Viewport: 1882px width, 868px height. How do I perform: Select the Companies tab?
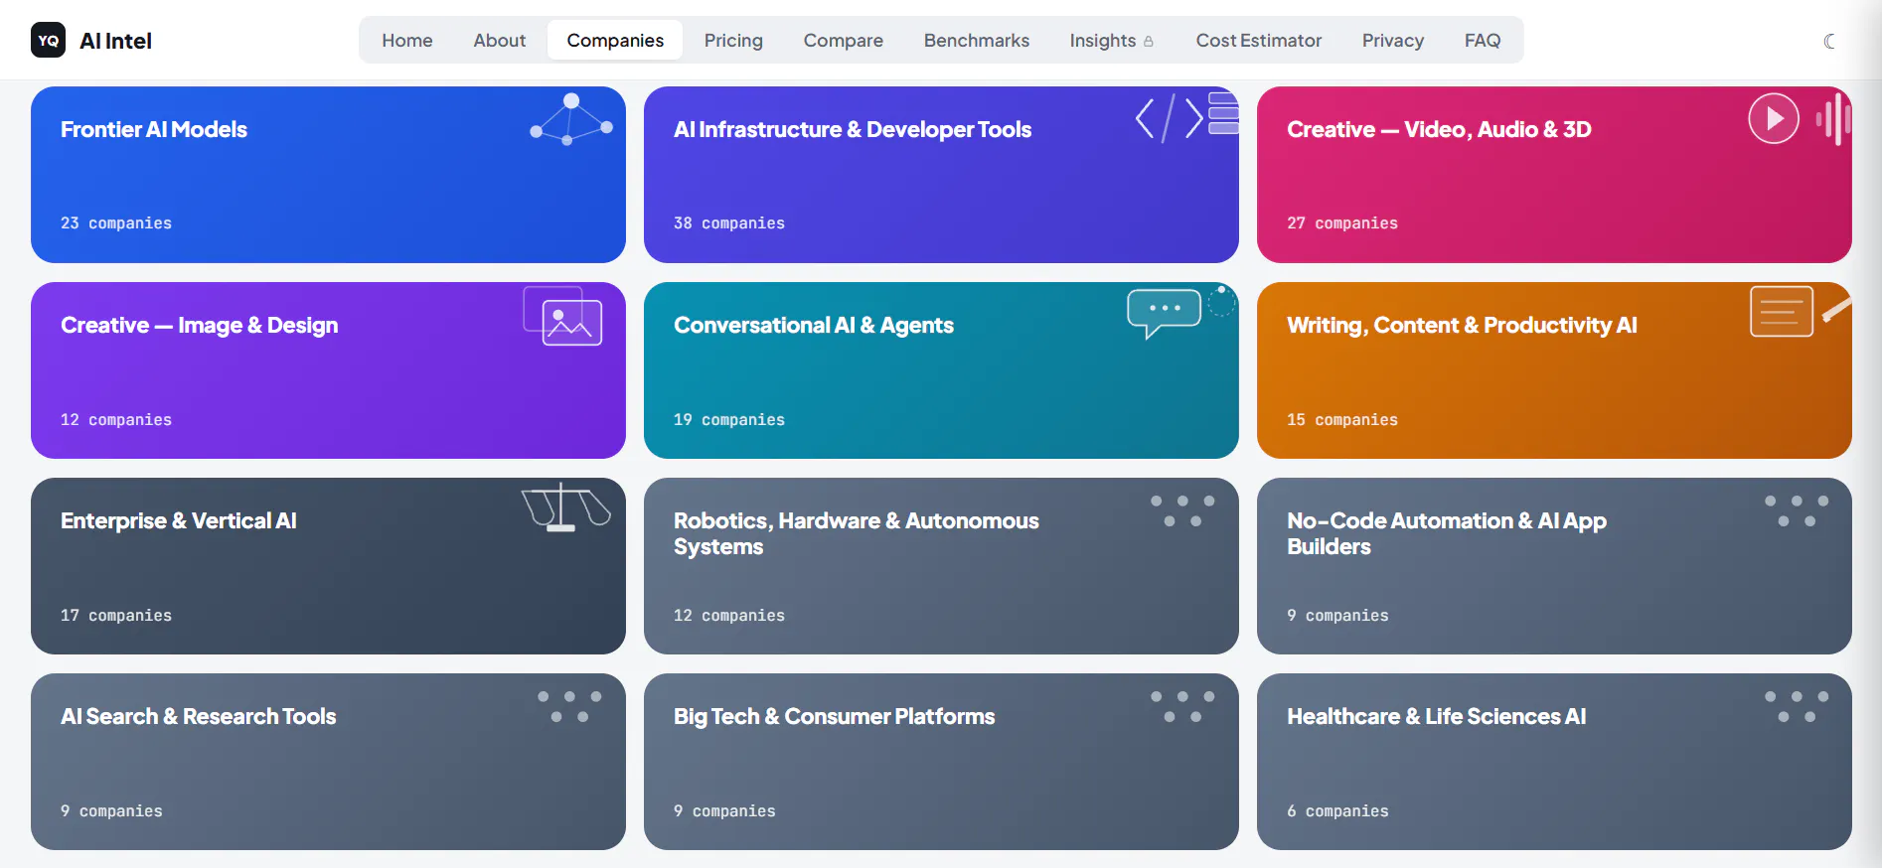click(615, 41)
